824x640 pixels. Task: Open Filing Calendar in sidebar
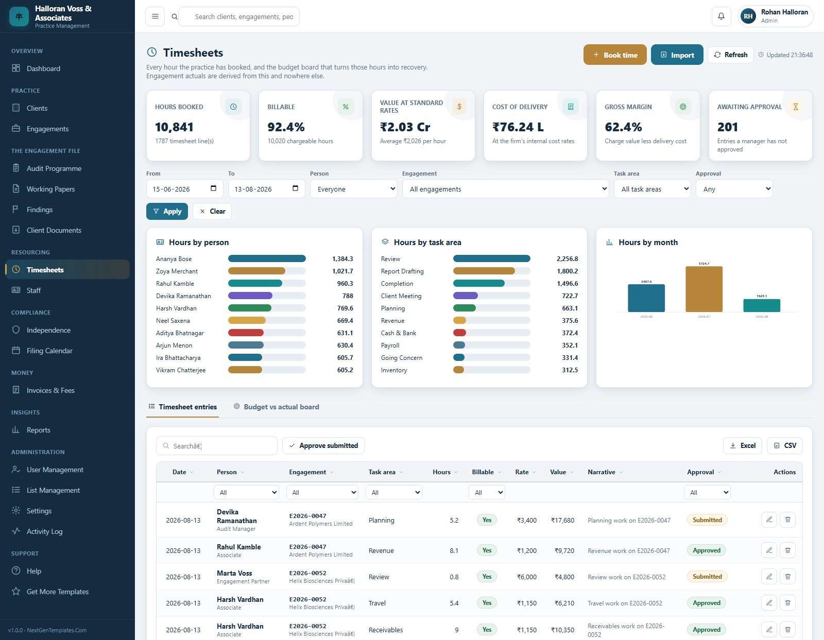67,351
